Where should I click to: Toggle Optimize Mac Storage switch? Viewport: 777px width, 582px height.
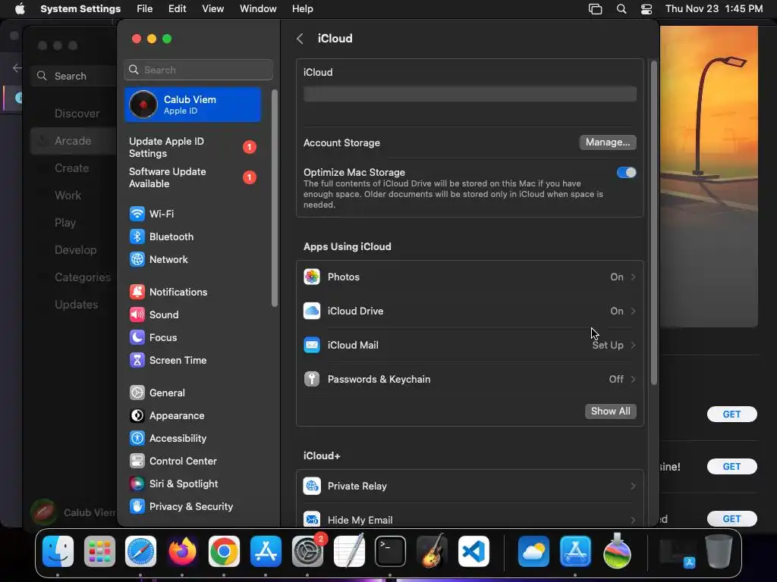626,172
